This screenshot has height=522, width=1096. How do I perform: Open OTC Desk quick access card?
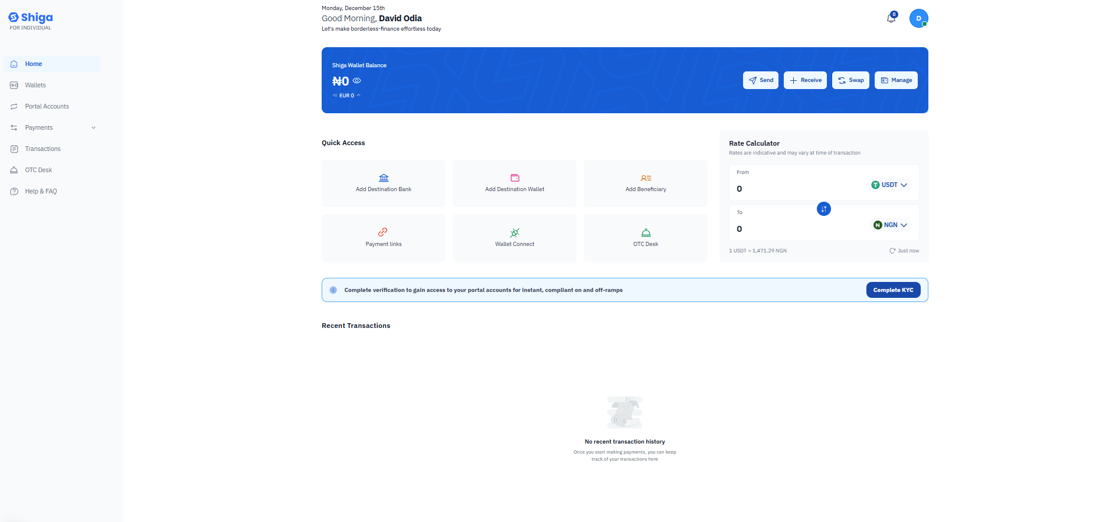(x=646, y=238)
